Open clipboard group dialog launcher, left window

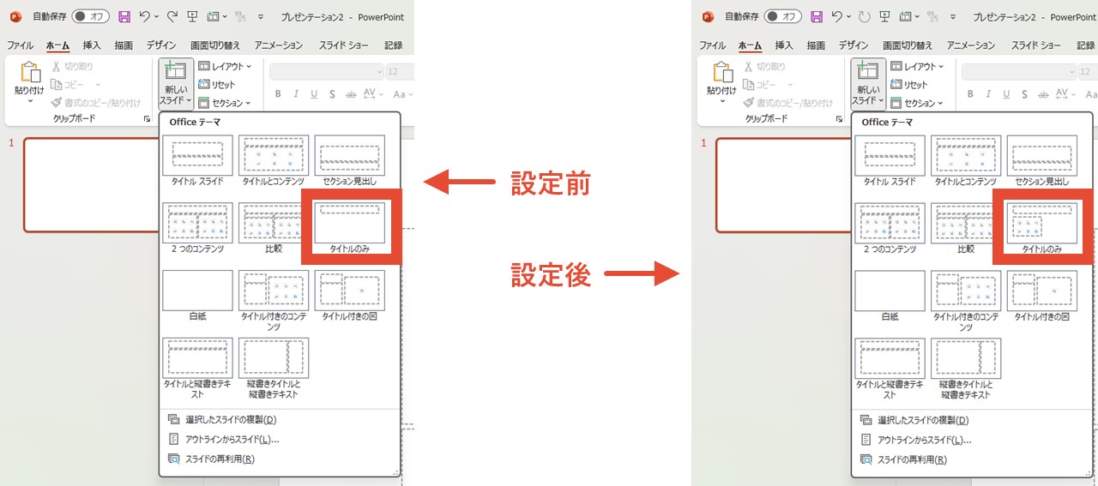147,119
